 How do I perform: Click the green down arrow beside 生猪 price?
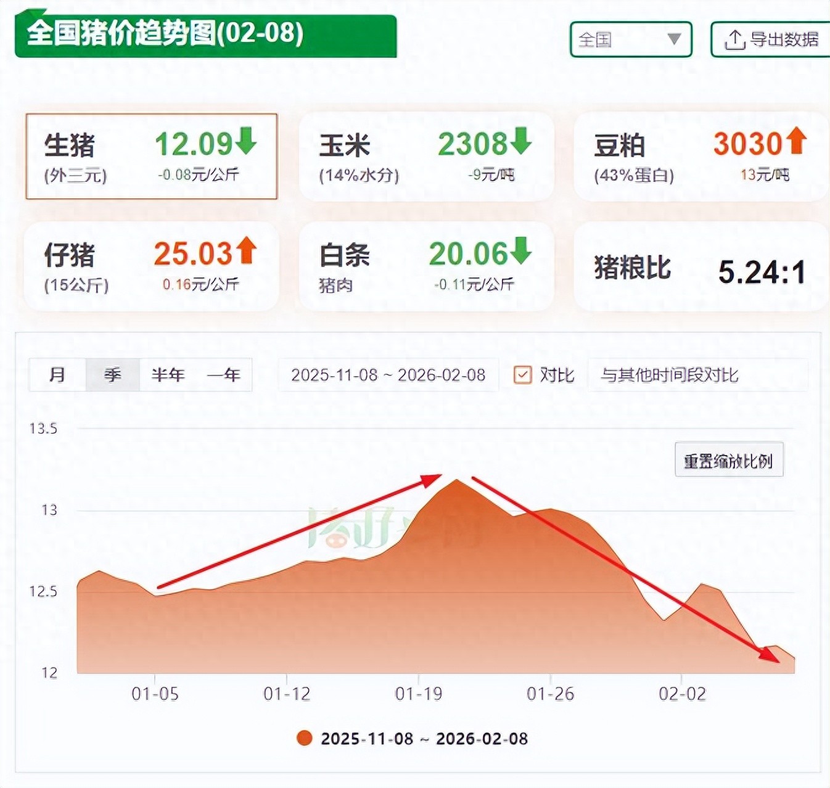(246, 141)
